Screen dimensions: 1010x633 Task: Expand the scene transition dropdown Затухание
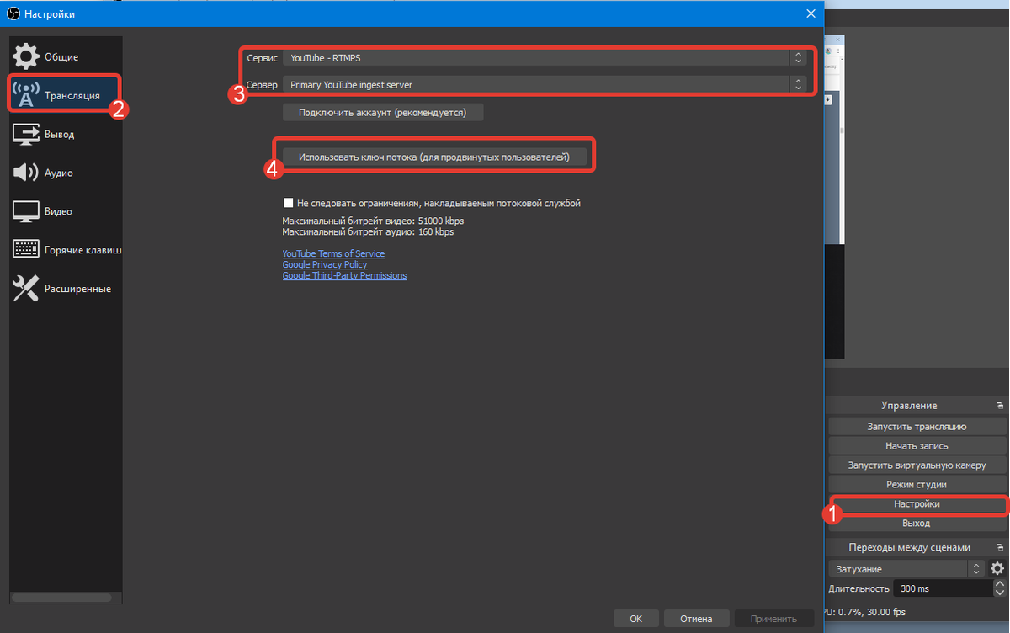(x=905, y=569)
